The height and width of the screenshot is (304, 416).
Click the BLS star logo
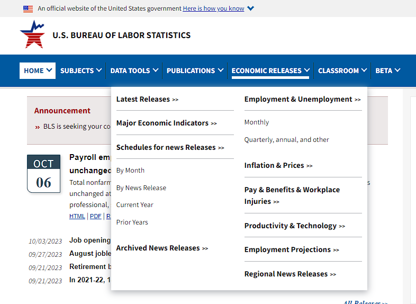tap(32, 34)
